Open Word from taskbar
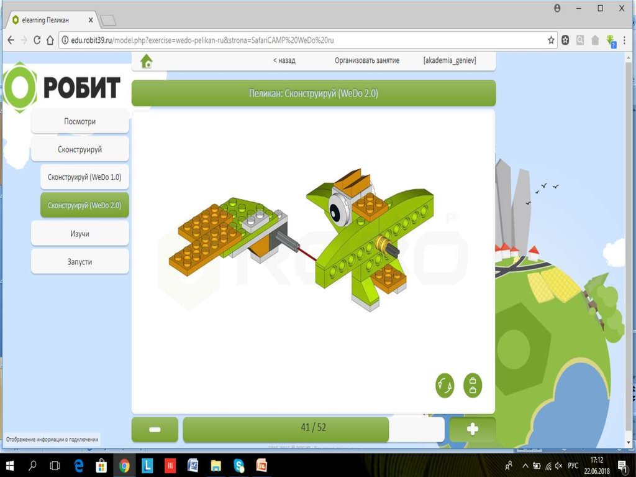Screen dimensions: 636x477 tap(193, 466)
